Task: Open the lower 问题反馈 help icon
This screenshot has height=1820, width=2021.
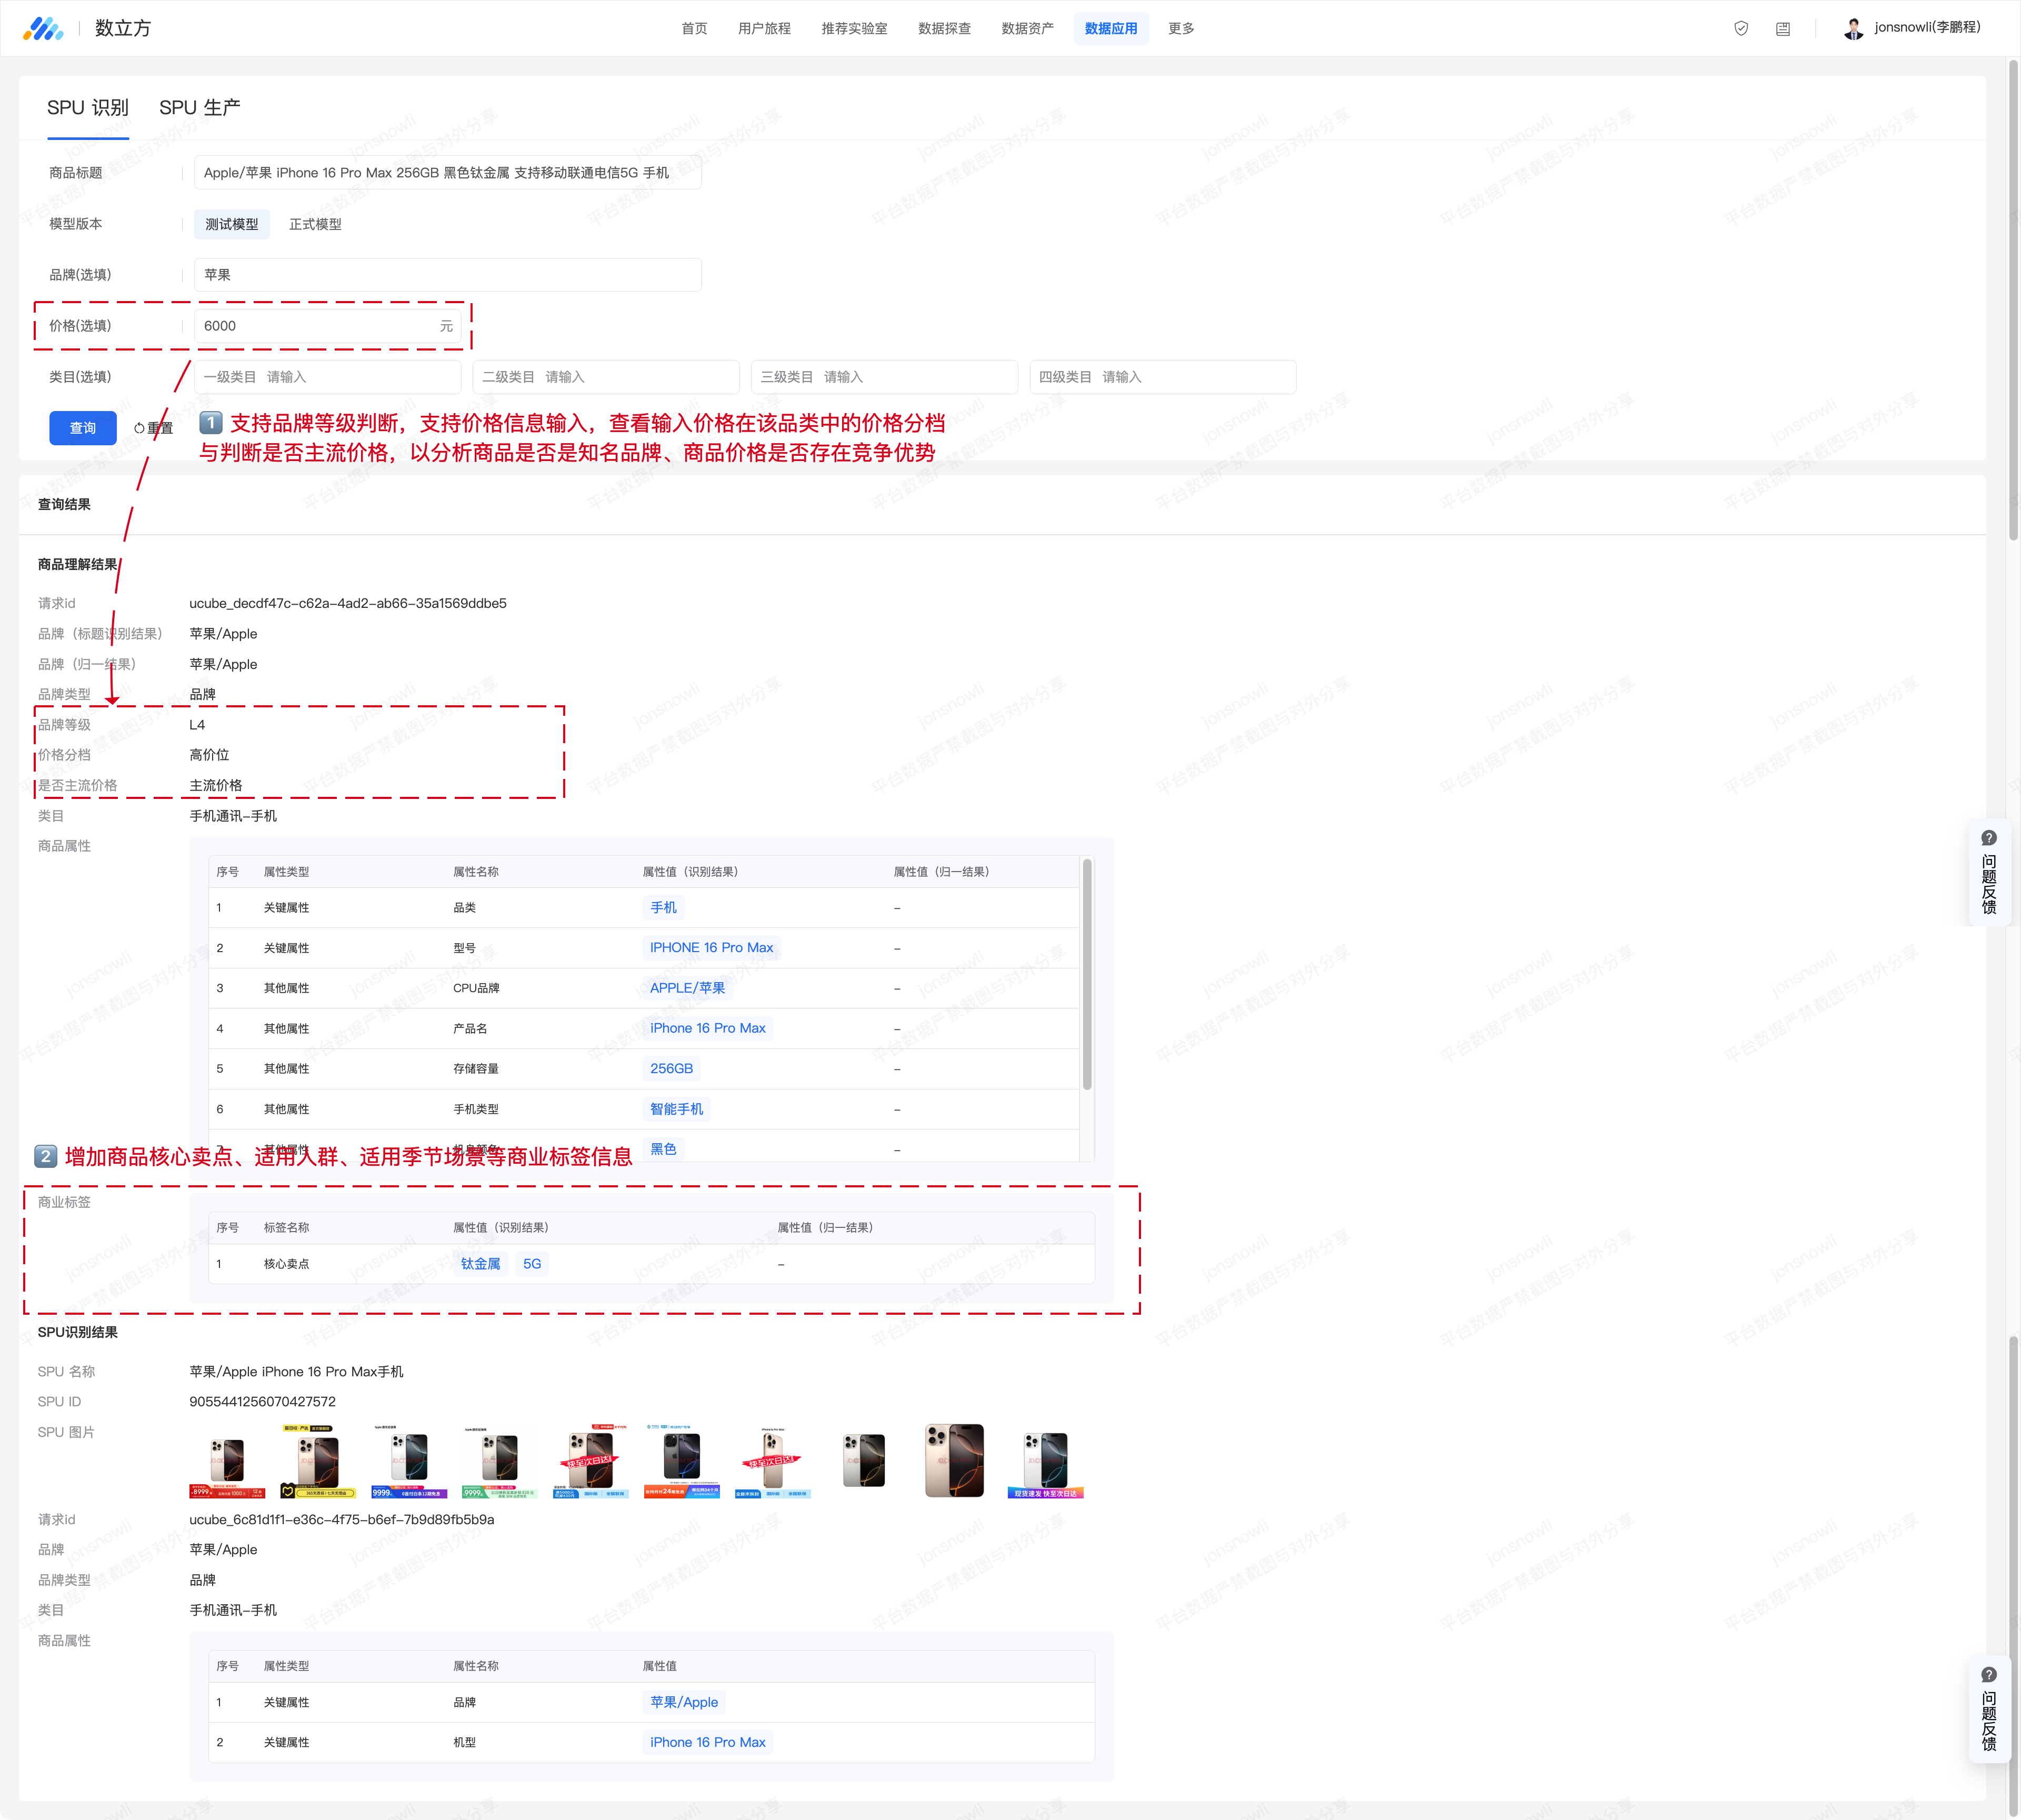Action: (1989, 1675)
